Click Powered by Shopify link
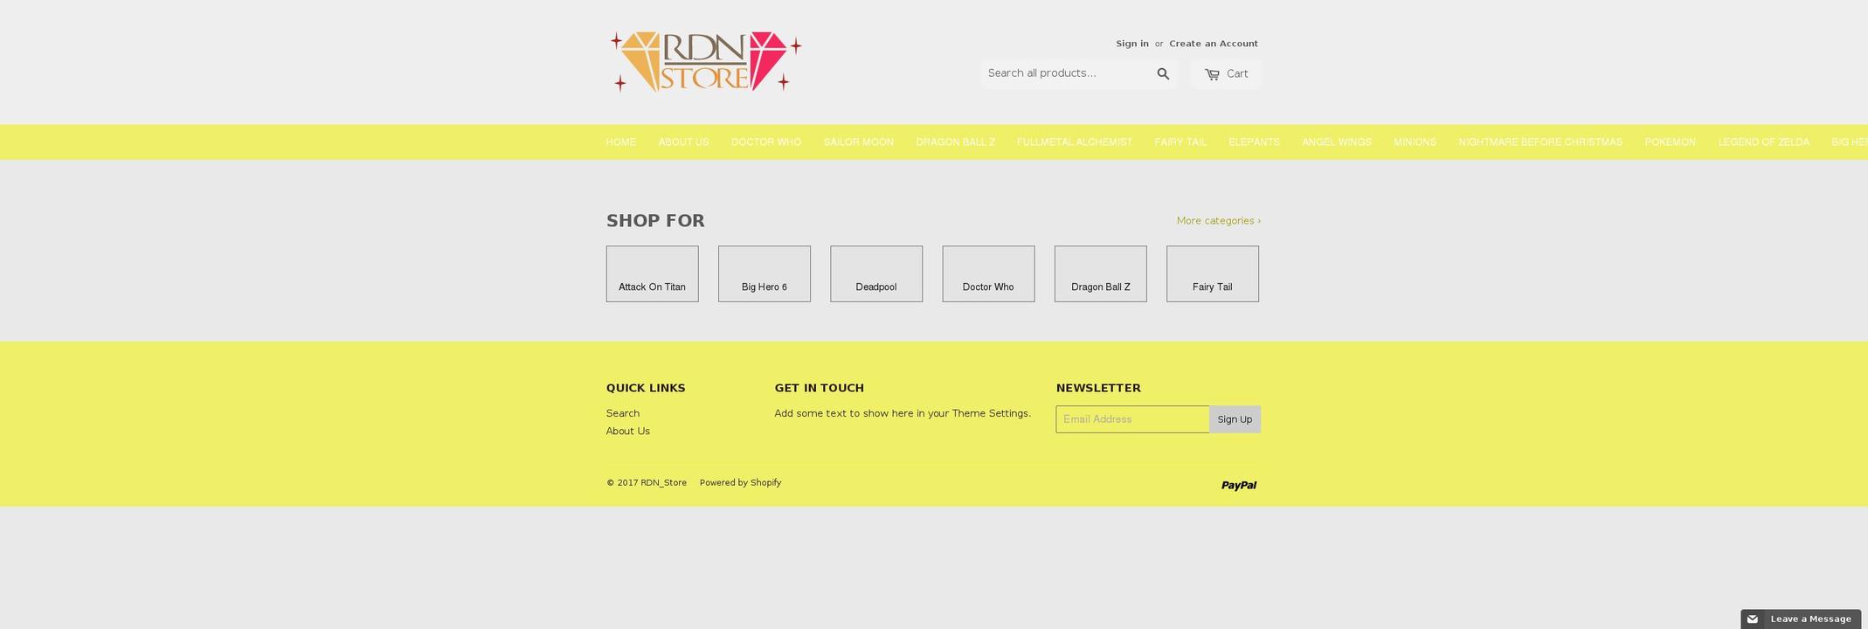The height and width of the screenshot is (629, 1868). tap(740, 483)
